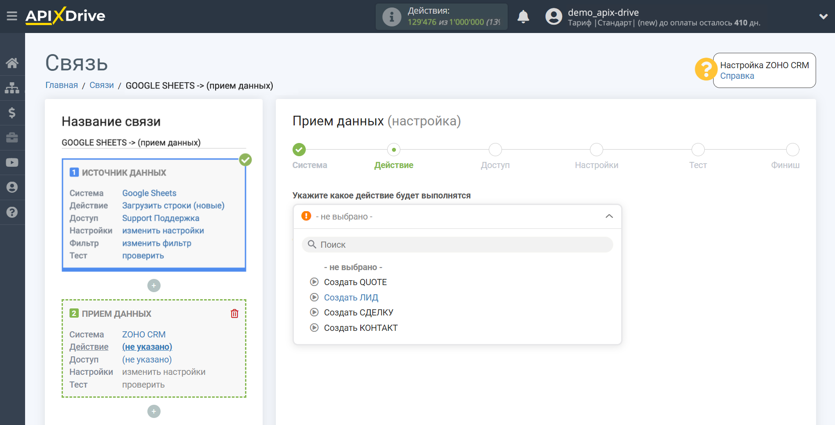Click Действие (не указано) link
This screenshot has width=835, height=425.
pyautogui.click(x=147, y=347)
